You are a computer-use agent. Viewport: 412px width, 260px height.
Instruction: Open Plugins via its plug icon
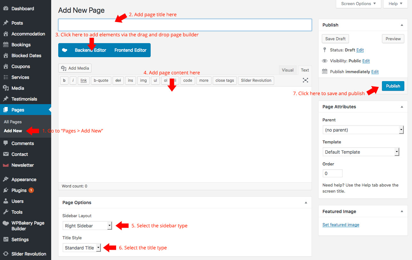click(5, 190)
